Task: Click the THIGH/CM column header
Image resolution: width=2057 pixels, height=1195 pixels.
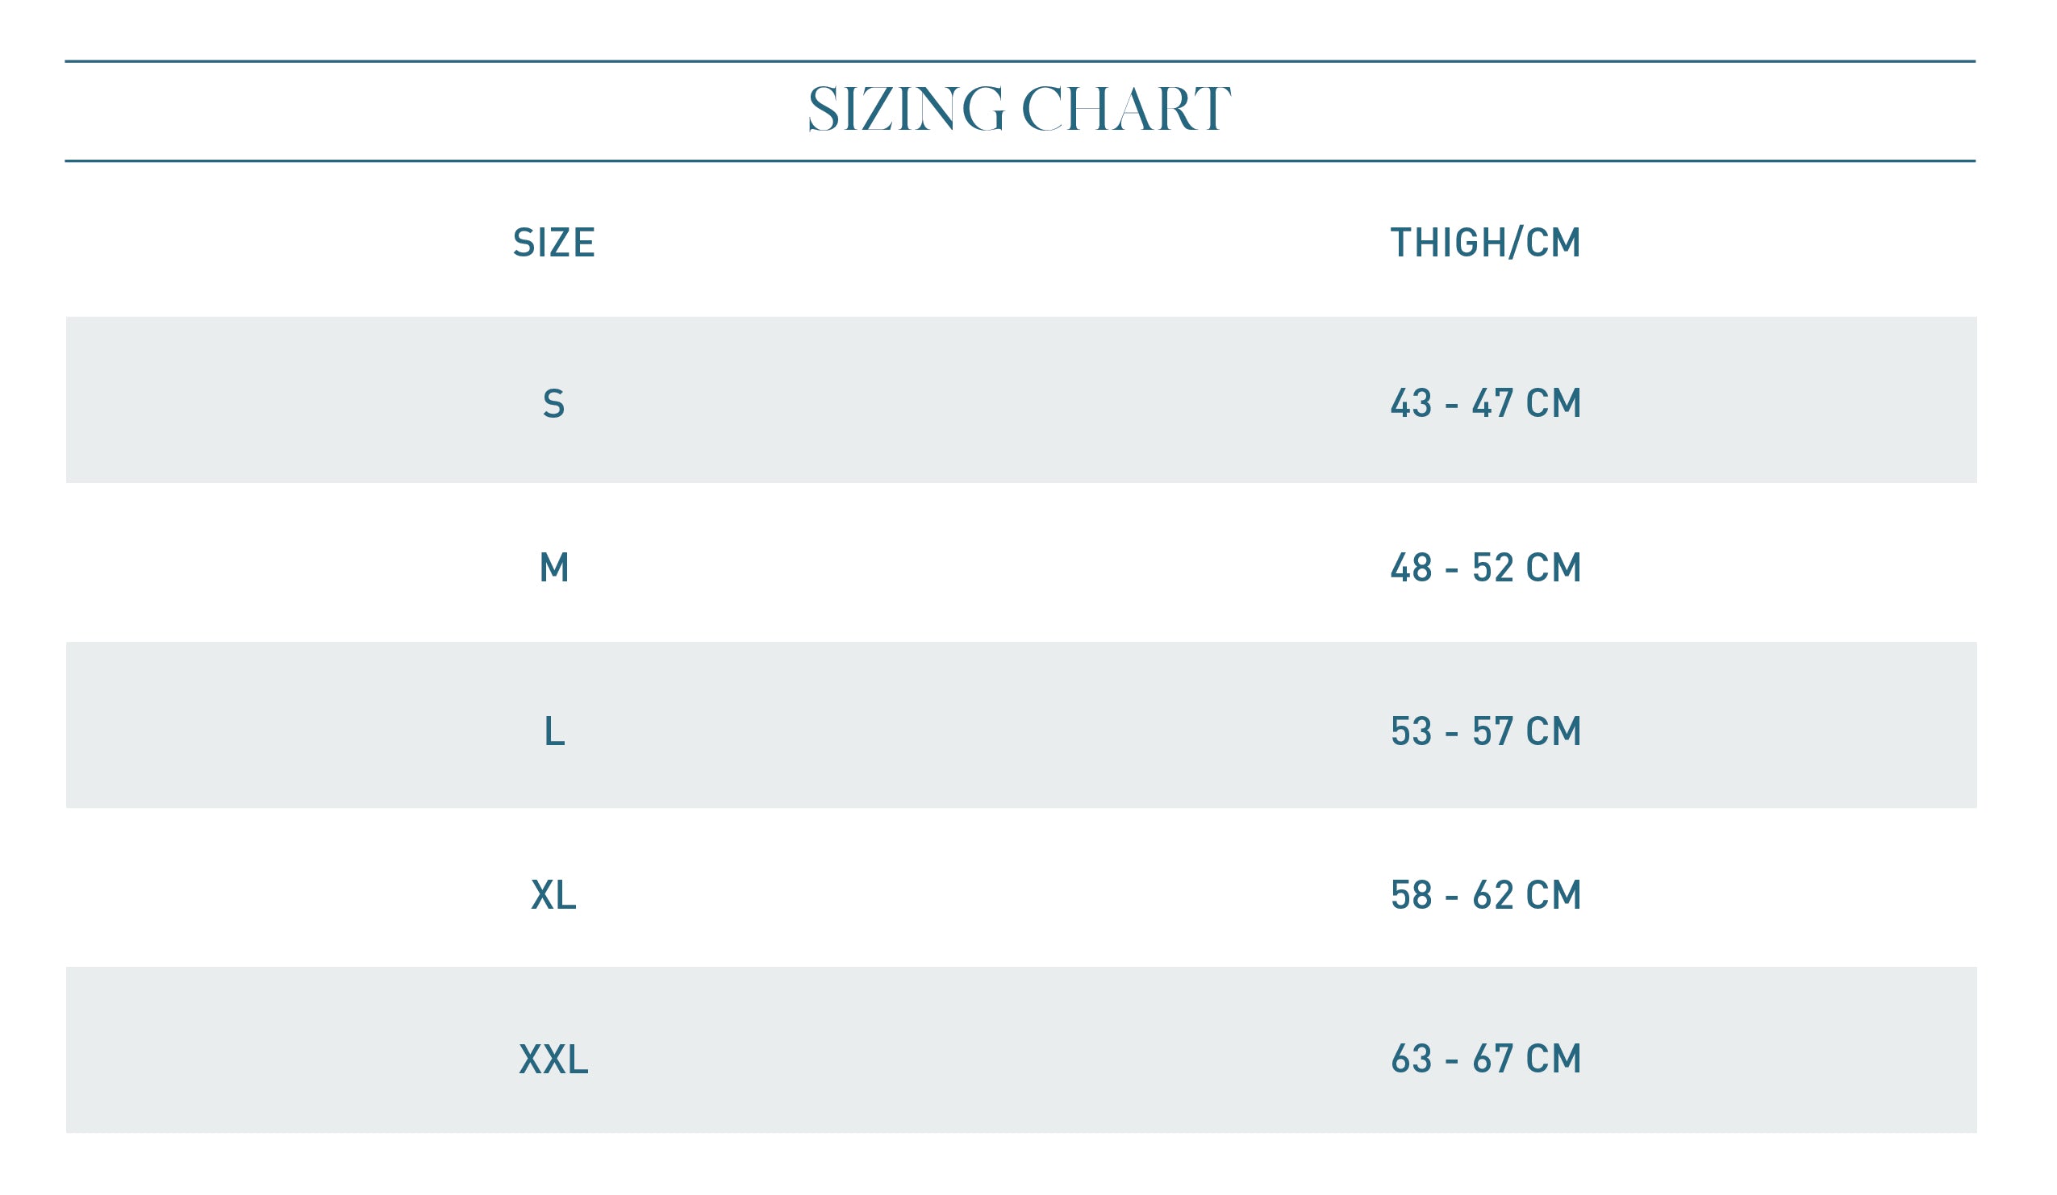Action: [1486, 243]
